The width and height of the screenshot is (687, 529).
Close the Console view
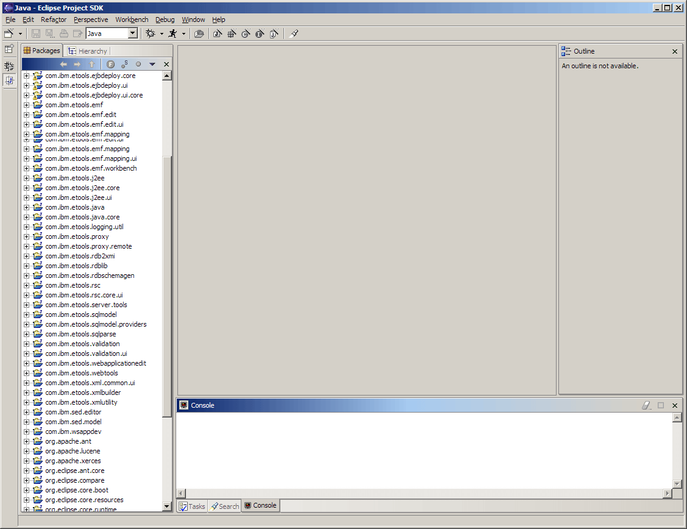click(675, 405)
